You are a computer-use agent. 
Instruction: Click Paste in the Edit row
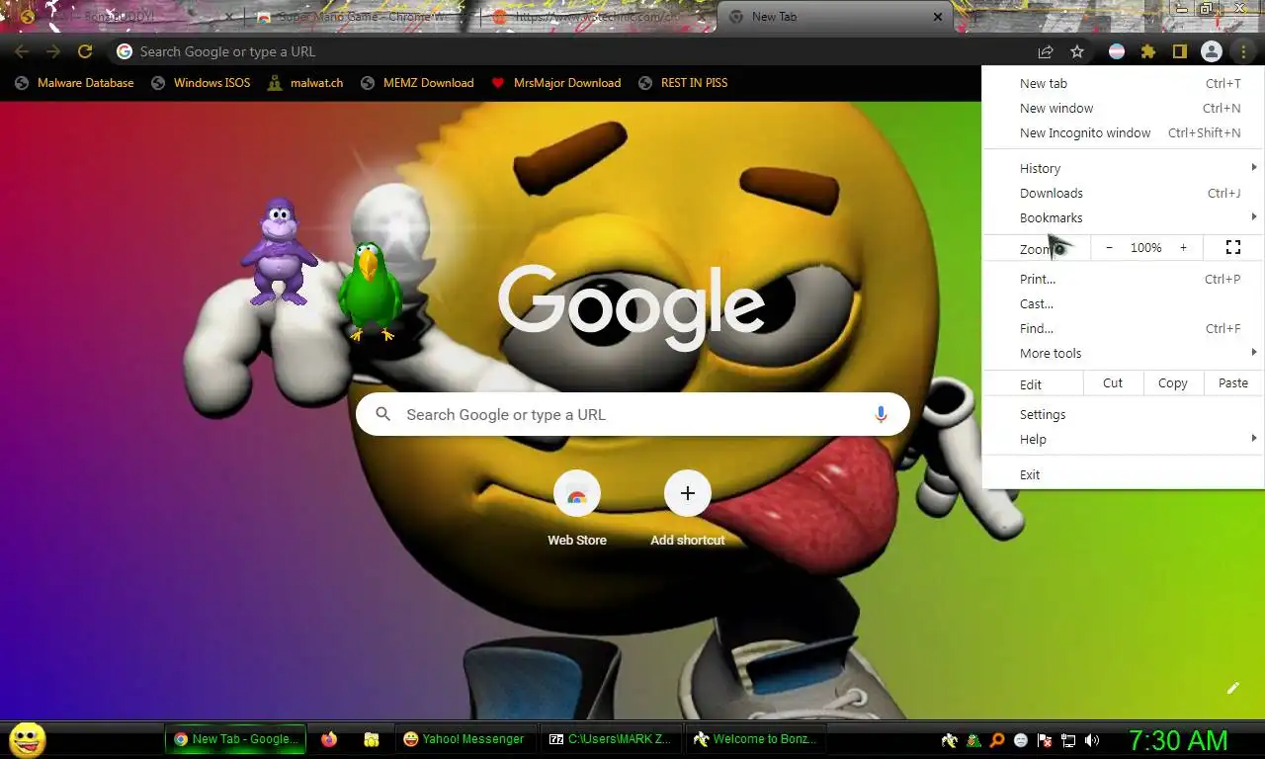1233,383
